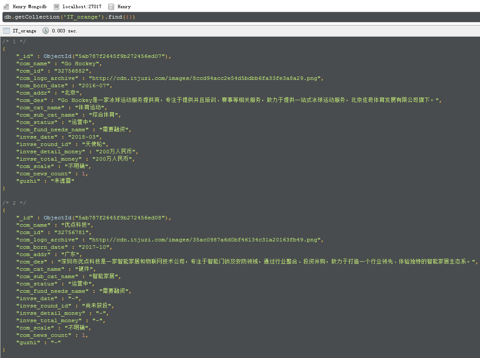Click the invse_detail_money value '200万人民币'
Screen dimensions: 480x358
click(116, 152)
